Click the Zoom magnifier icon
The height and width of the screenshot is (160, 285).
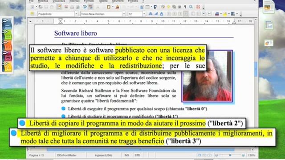(191, 7)
